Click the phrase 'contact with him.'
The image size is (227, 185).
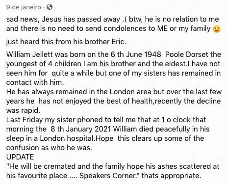[x=35, y=82]
